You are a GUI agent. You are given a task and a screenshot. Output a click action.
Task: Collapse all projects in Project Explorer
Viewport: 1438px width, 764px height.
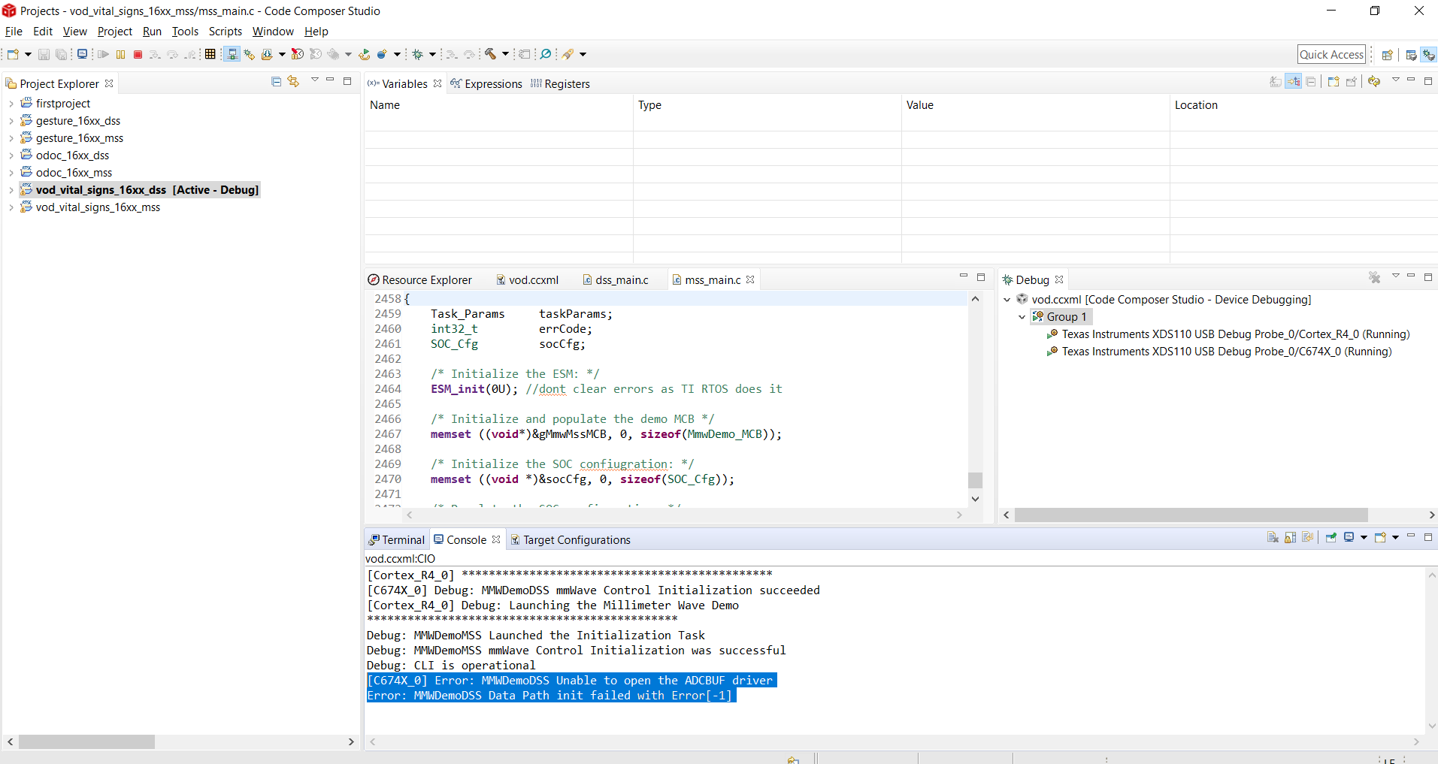(276, 82)
